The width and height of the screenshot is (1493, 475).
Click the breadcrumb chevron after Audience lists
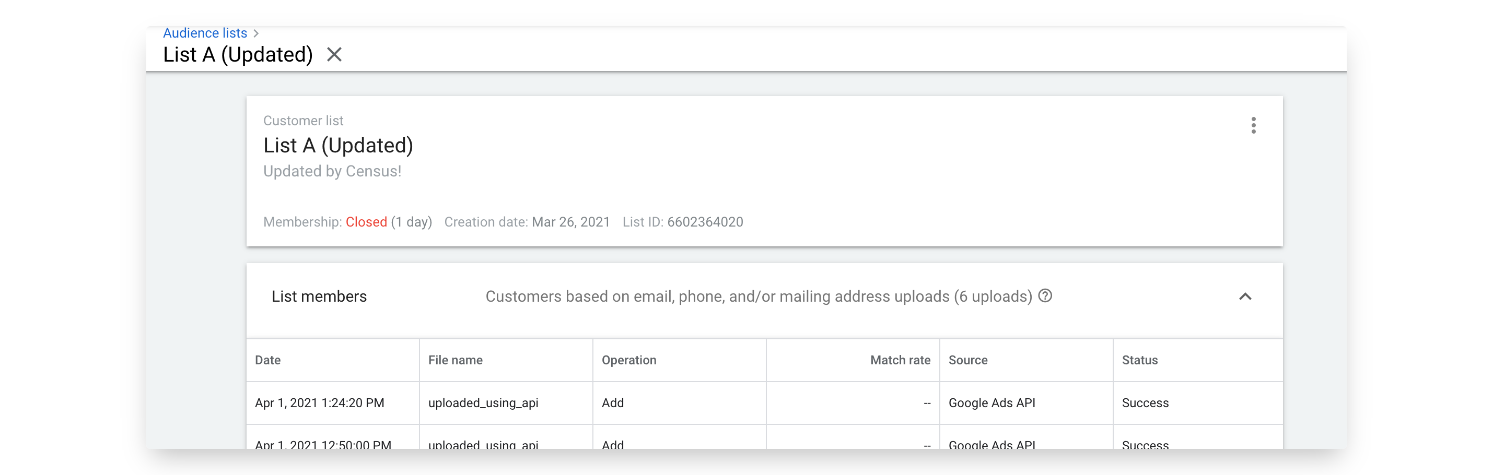256,33
